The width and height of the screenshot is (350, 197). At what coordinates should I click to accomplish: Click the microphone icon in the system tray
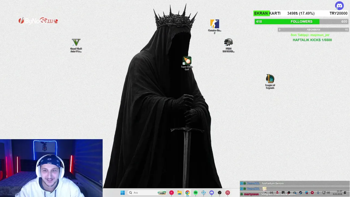tap(318, 193)
